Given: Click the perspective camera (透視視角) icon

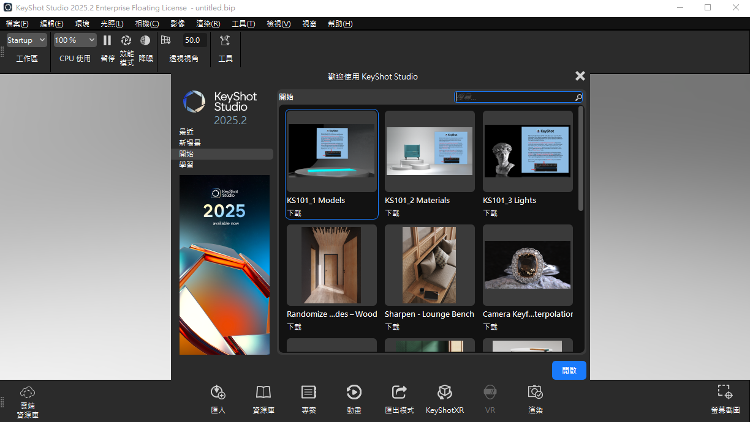Looking at the screenshot, I should point(166,40).
